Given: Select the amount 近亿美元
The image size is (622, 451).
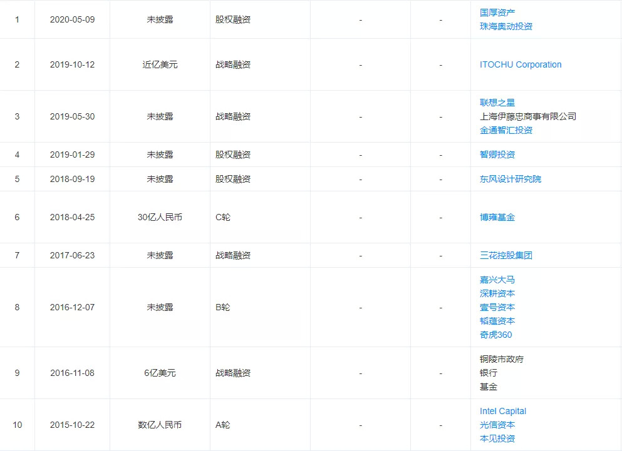Looking at the screenshot, I should pyautogui.click(x=160, y=64).
